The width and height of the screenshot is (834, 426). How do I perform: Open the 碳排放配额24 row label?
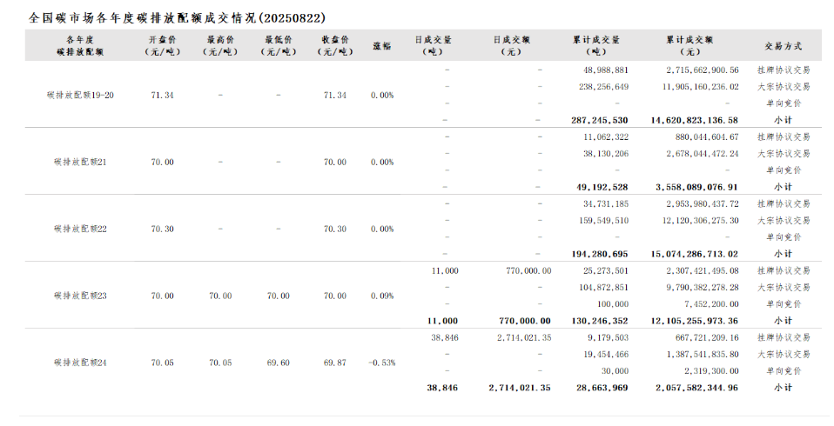(80, 363)
